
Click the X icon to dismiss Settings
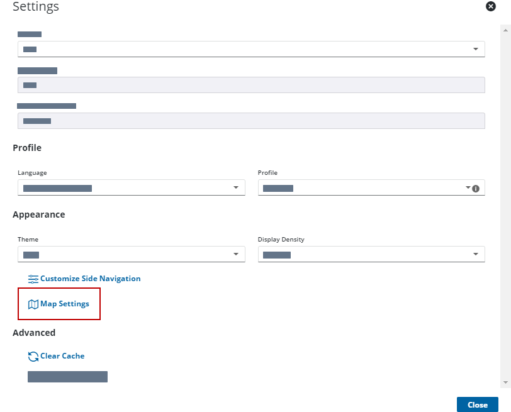(x=491, y=6)
